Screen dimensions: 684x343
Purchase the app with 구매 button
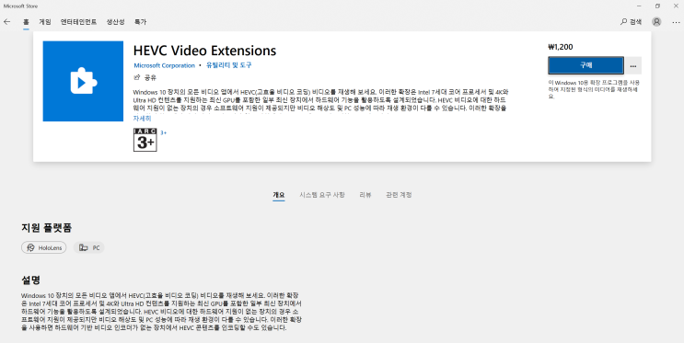pyautogui.click(x=585, y=65)
